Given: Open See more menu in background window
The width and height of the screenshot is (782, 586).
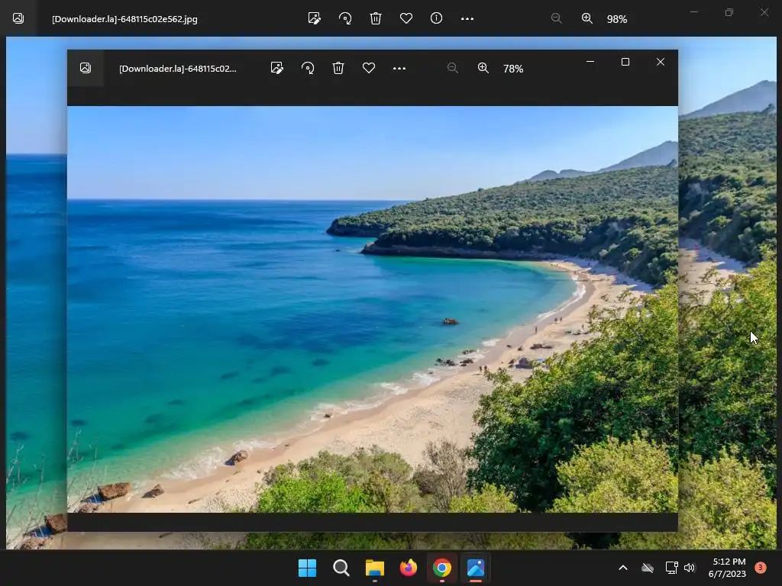Looking at the screenshot, I should coord(467,18).
